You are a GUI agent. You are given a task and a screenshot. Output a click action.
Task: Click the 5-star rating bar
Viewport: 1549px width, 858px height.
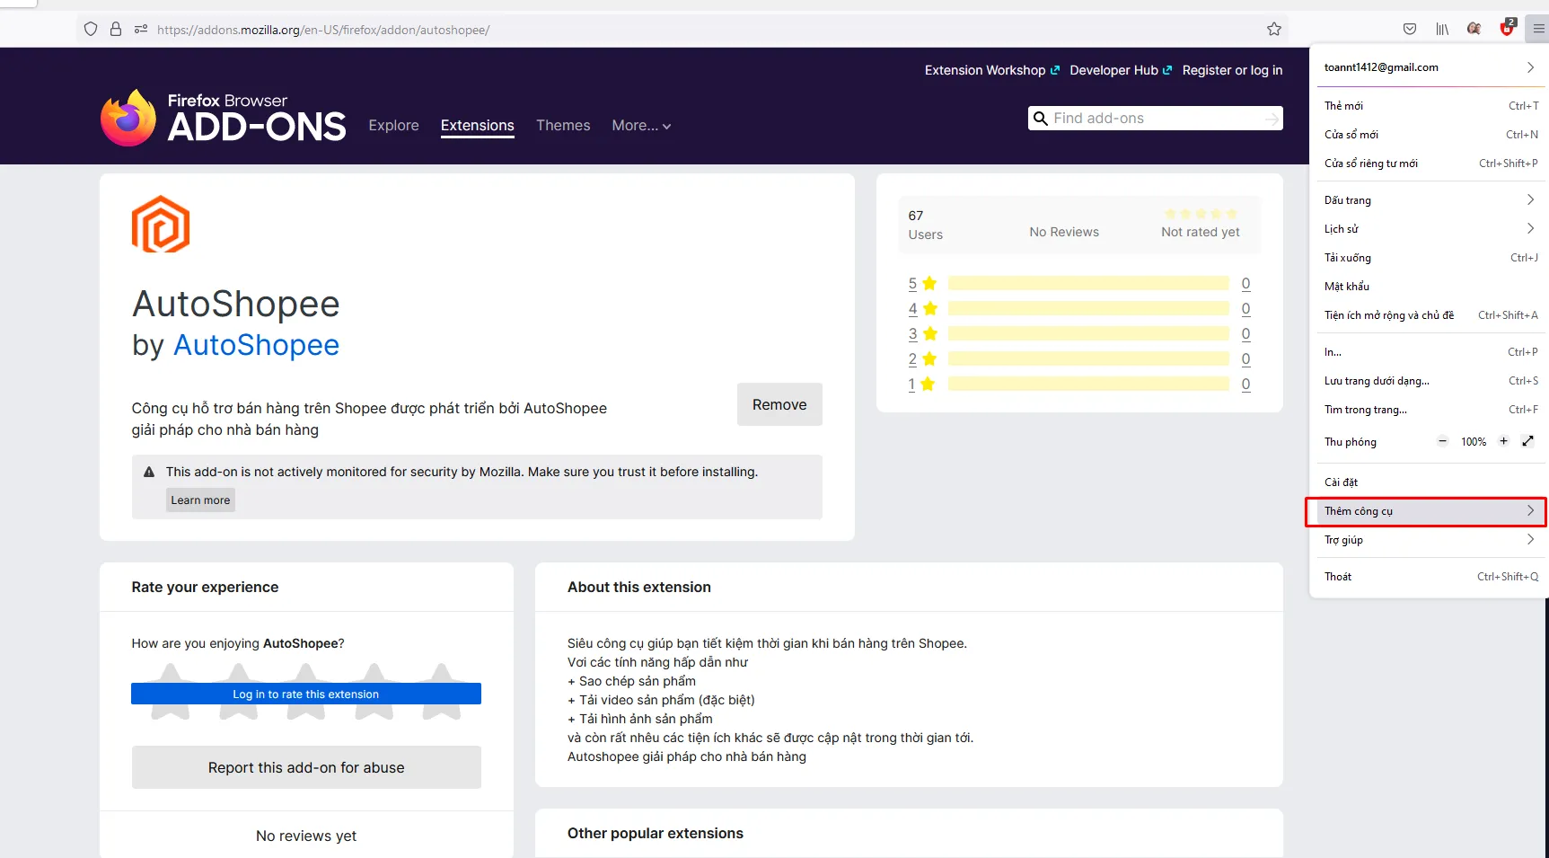click(x=1088, y=284)
